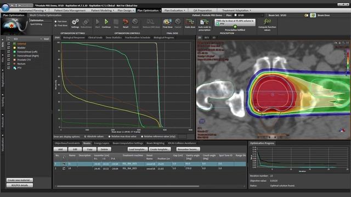Viewport: 351px width, 197px height.
Task: Expand Plan Design dropdown arrow
Action: (133, 10)
